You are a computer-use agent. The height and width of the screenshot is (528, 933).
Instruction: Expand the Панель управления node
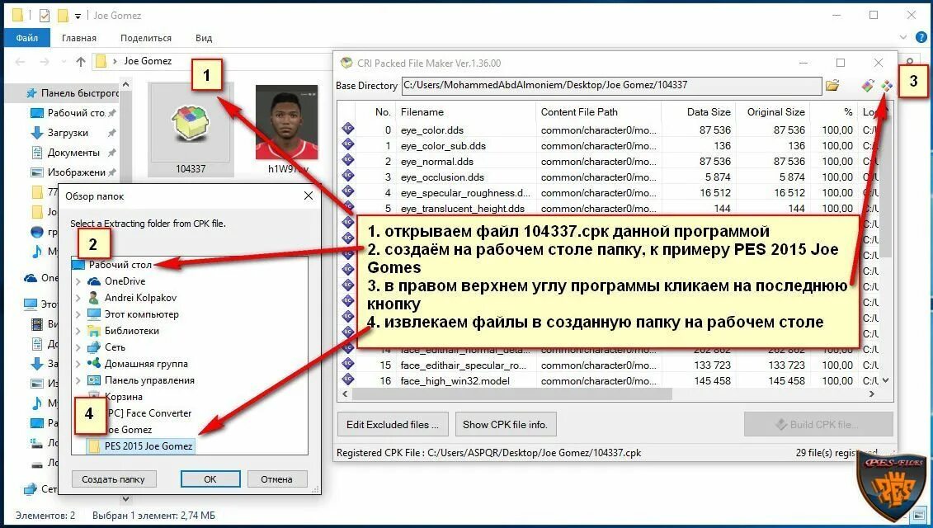tap(78, 379)
